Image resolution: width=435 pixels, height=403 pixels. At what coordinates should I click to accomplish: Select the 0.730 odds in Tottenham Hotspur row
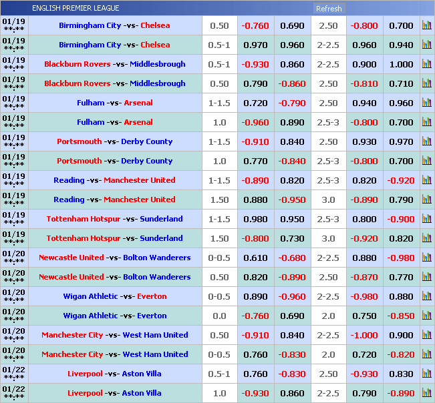(292, 239)
